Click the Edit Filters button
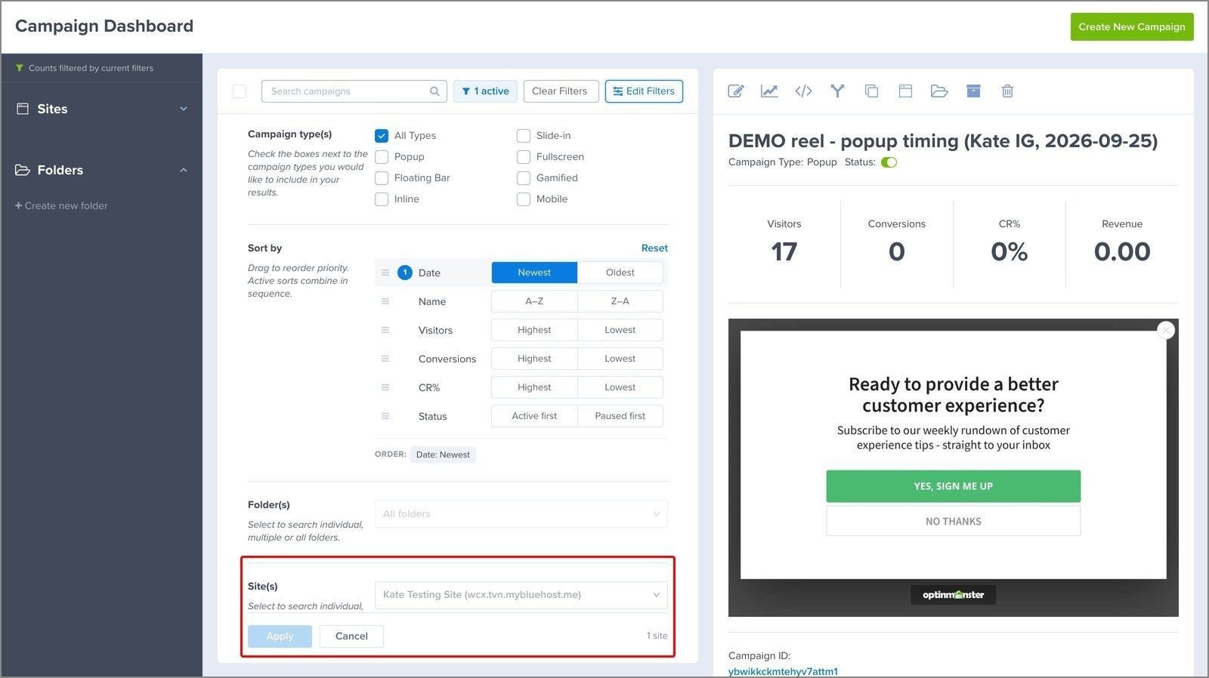 pyautogui.click(x=644, y=91)
